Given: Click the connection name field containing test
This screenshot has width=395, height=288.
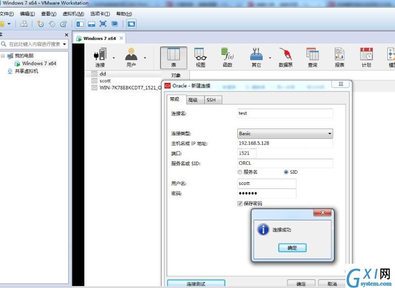Looking at the screenshot, I should (285, 113).
